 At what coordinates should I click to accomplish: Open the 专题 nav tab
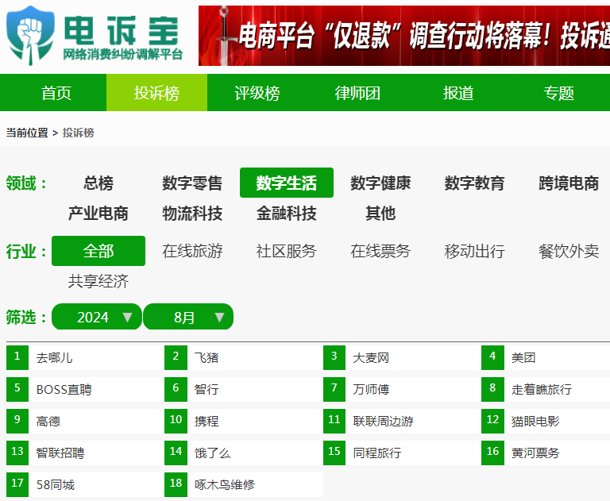[x=558, y=93]
